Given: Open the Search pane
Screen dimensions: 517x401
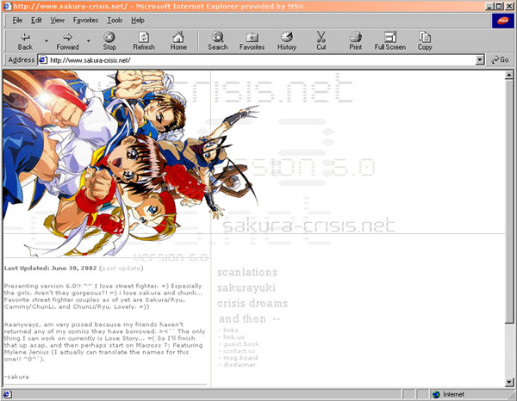Looking at the screenshot, I should [218, 41].
